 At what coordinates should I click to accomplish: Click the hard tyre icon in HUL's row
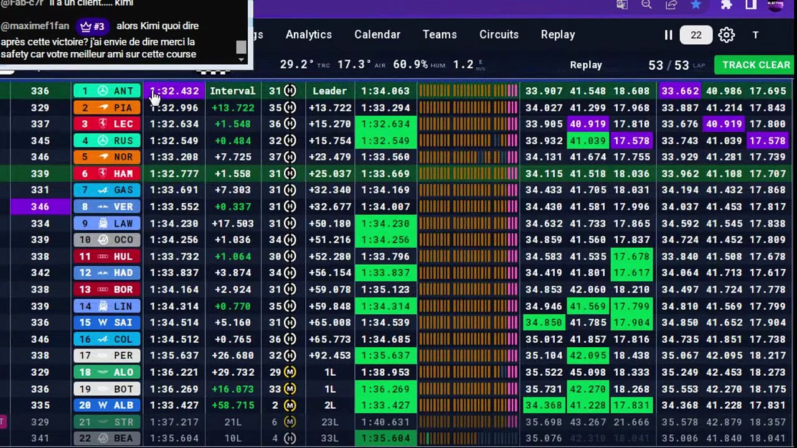tap(290, 256)
